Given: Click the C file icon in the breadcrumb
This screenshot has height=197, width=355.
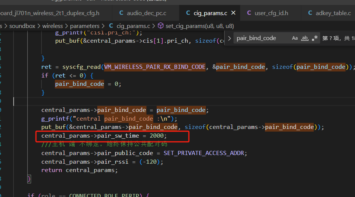Looking at the screenshot, I should click(111, 26).
